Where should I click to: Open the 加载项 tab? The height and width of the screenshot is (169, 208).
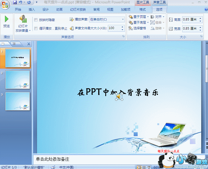pos(126,9)
